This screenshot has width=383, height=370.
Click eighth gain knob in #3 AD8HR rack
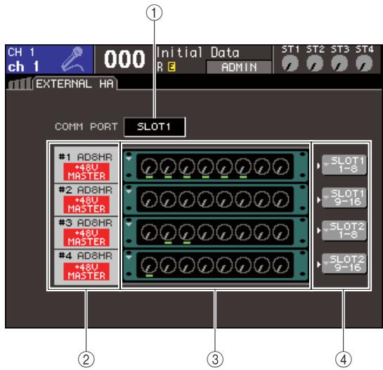281,232
